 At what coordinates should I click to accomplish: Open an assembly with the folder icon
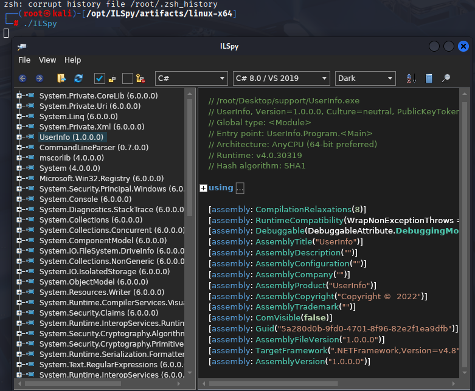tap(61, 78)
